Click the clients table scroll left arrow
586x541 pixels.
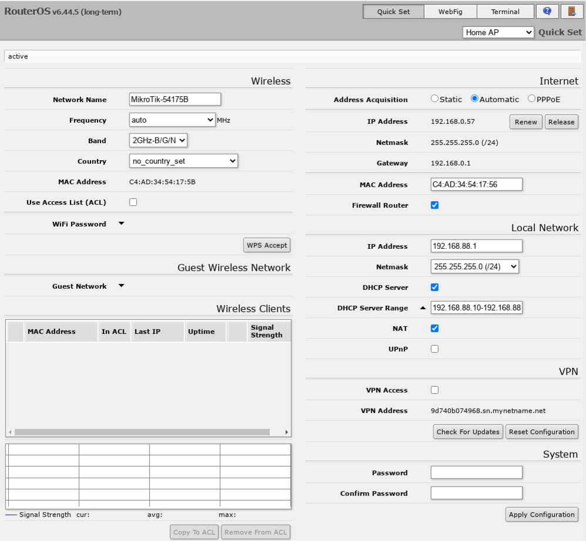(10, 432)
